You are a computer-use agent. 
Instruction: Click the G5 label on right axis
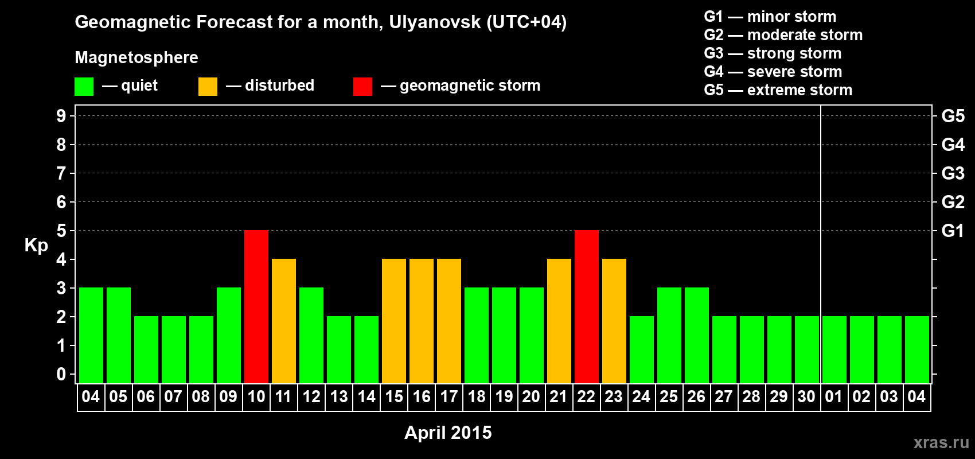(953, 116)
